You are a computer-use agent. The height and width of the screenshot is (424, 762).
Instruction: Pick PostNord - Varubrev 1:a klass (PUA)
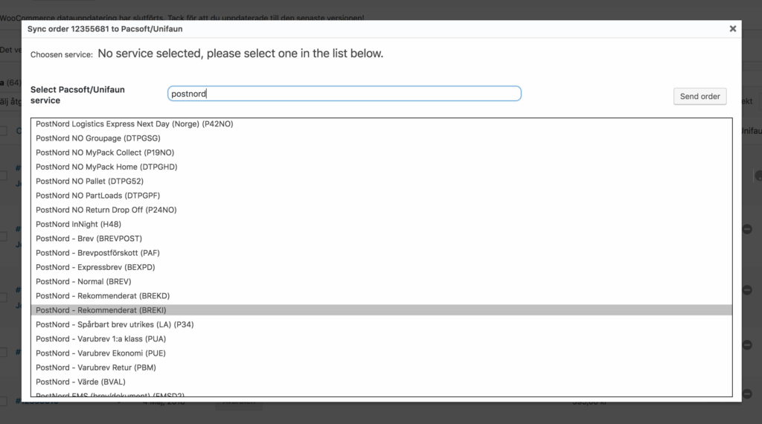[x=100, y=338]
